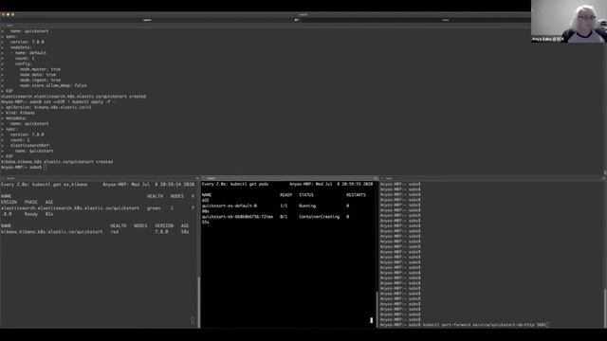Click the 'Every 2.0s: kubectl get es,kibana' header
Viewport: 607px width, 341px height.
click(45, 185)
